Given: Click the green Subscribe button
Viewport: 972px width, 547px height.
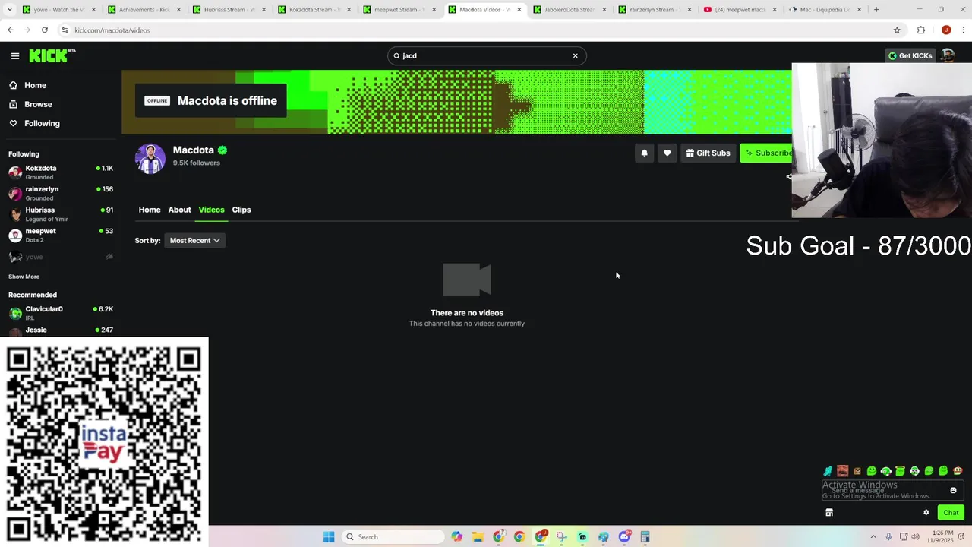Looking at the screenshot, I should click(766, 153).
